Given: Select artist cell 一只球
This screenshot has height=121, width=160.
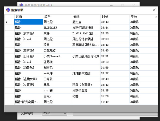Looking at the screenshot, I should pos(57,73).
